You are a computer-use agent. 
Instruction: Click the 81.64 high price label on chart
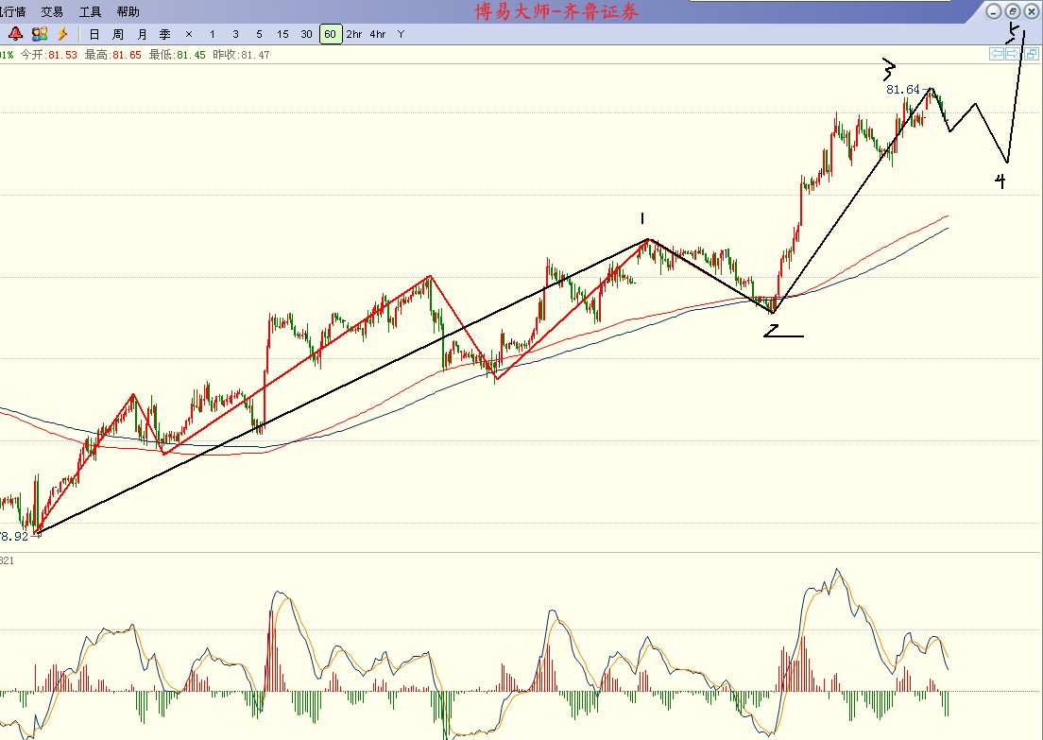click(x=902, y=89)
